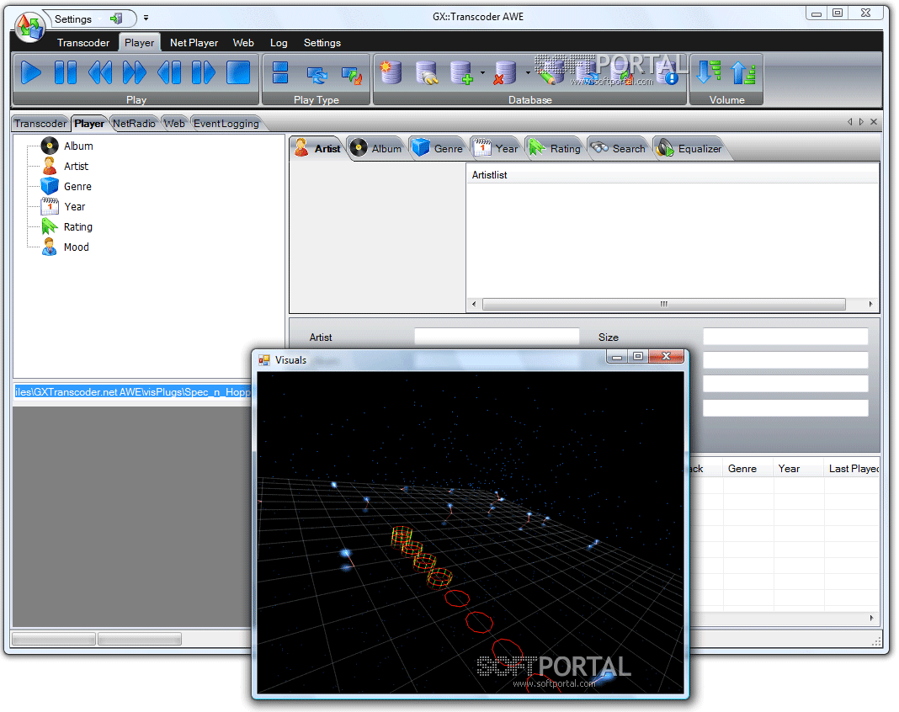Click the document tabs right arrow
The image size is (899, 712).
coord(861,121)
